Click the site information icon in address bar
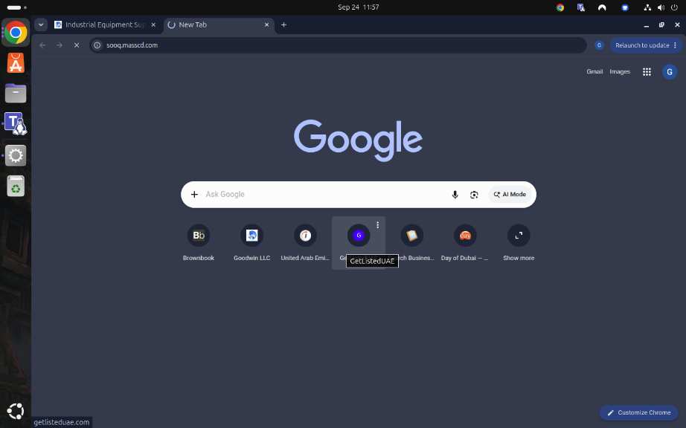Image resolution: width=686 pixels, height=428 pixels. pyautogui.click(x=97, y=45)
